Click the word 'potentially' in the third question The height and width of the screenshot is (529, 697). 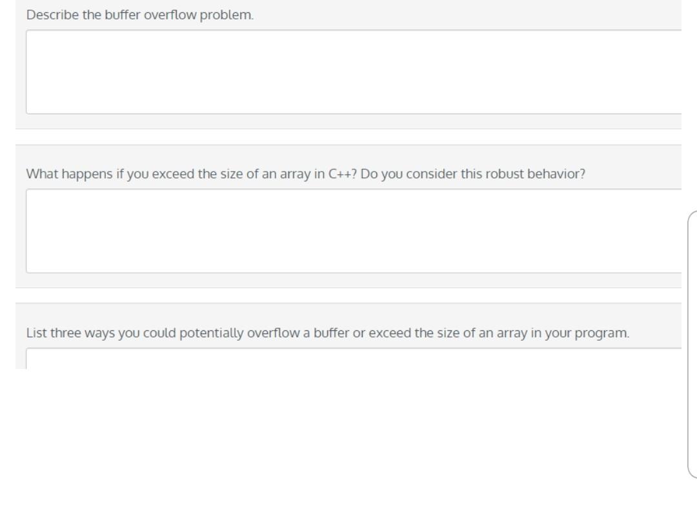(211, 333)
